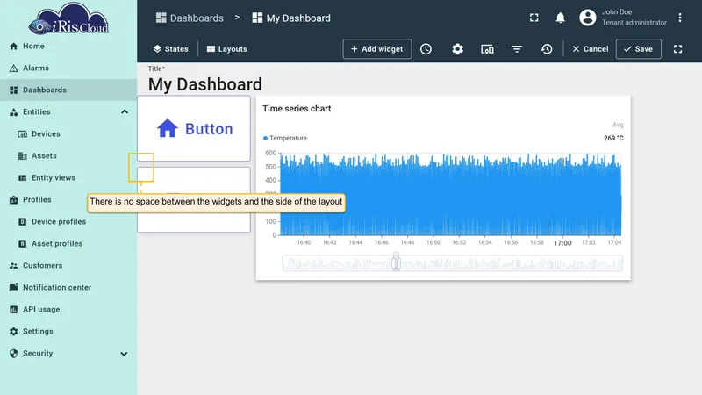
Task: Open the top-right kebab menu
Action: (679, 18)
